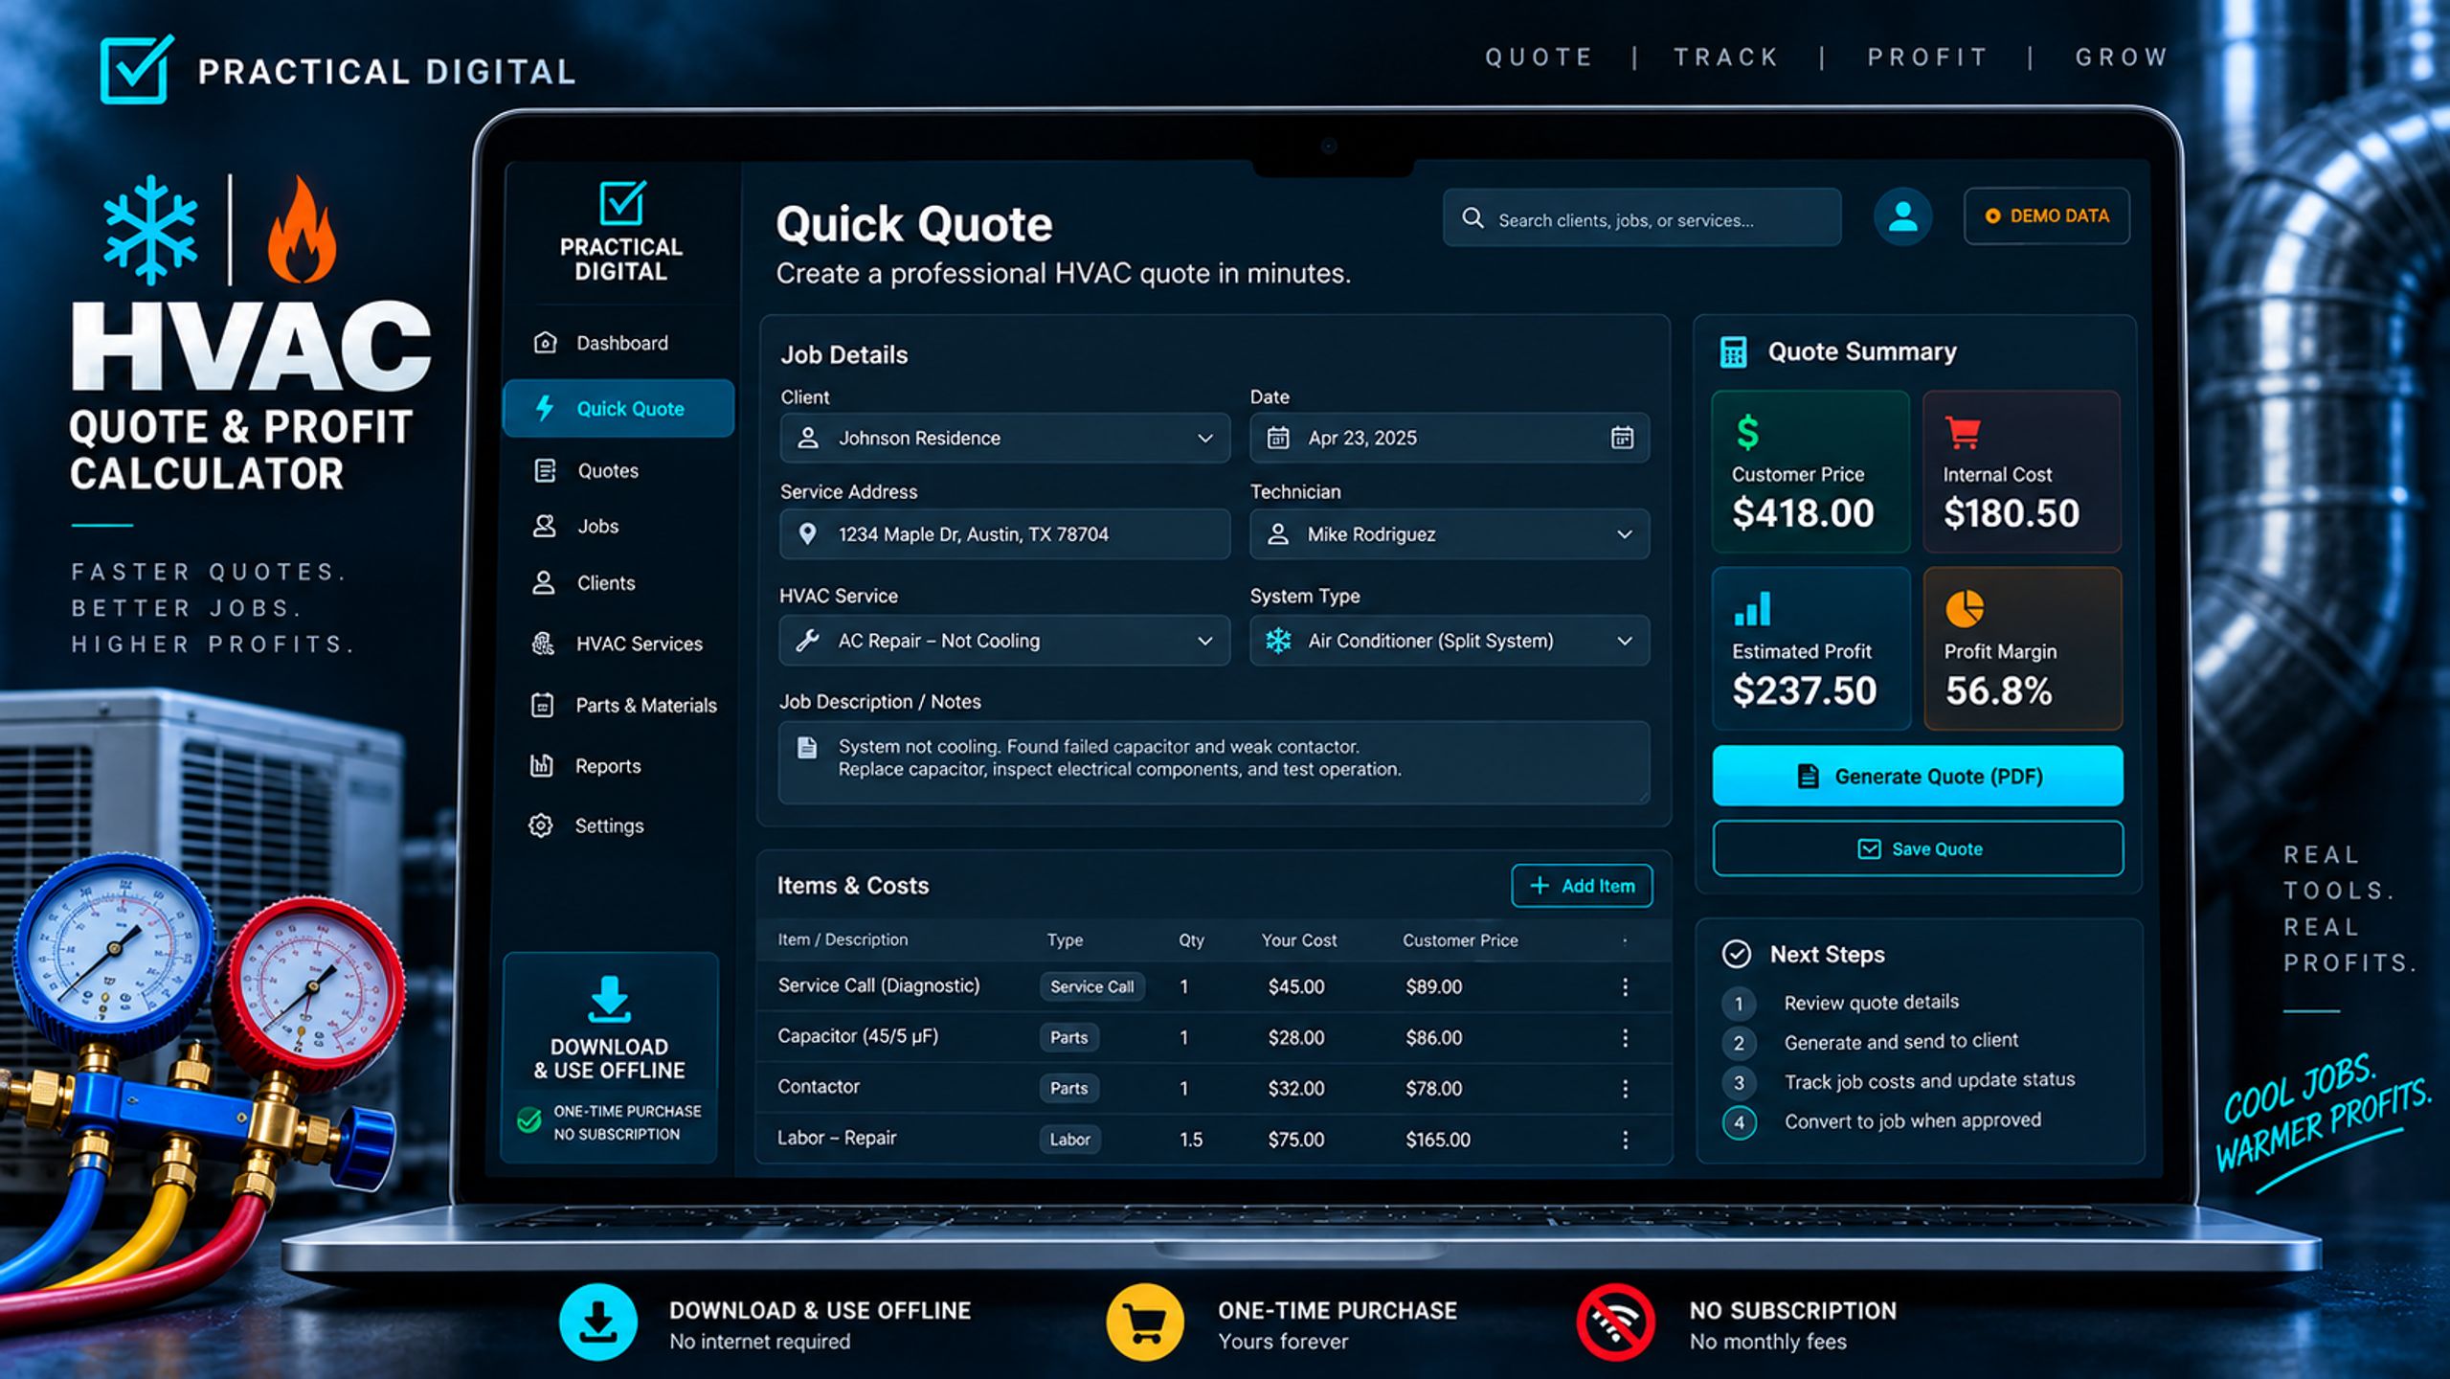The image size is (2450, 1379).
Task: Open three-dot menu for Capacitor row
Action: [x=1625, y=1037]
